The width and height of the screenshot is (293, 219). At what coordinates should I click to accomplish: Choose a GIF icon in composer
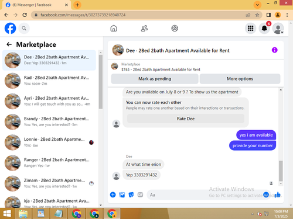[140, 194]
